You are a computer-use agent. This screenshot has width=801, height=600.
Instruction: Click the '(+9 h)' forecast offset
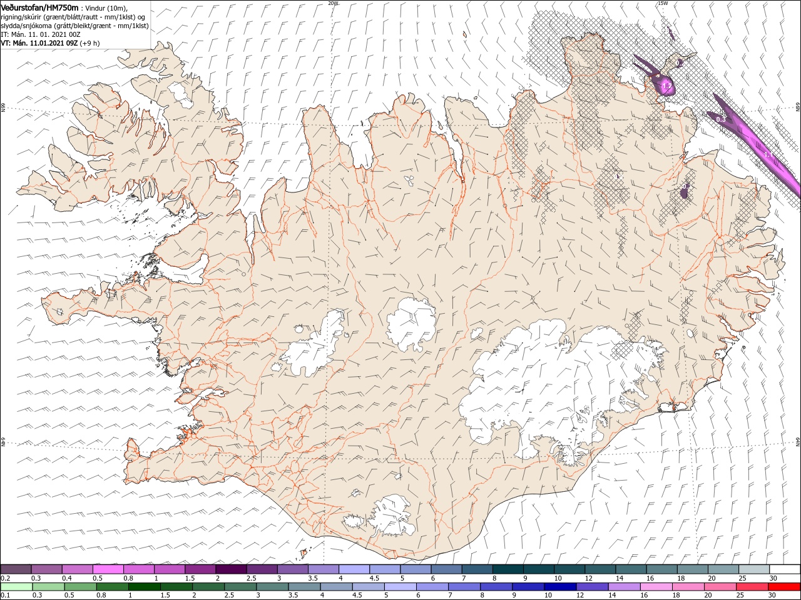click(x=89, y=43)
